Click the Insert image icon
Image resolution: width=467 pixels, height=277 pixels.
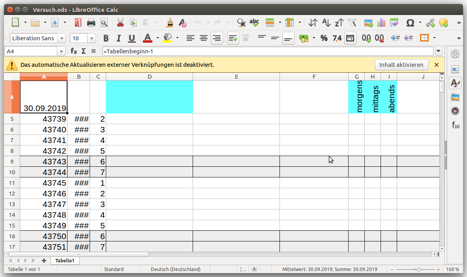(368, 23)
